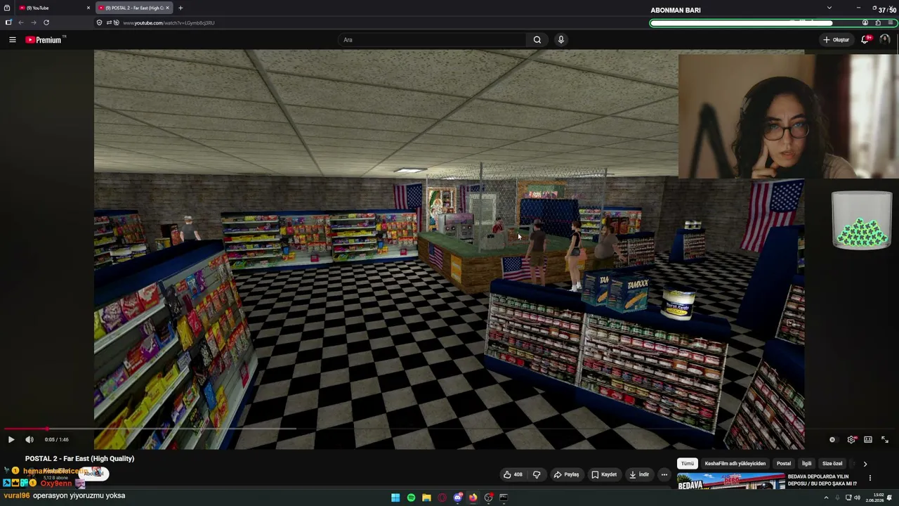The height and width of the screenshot is (506, 899).
Task: Select the İlgili filter chip
Action: click(x=807, y=464)
